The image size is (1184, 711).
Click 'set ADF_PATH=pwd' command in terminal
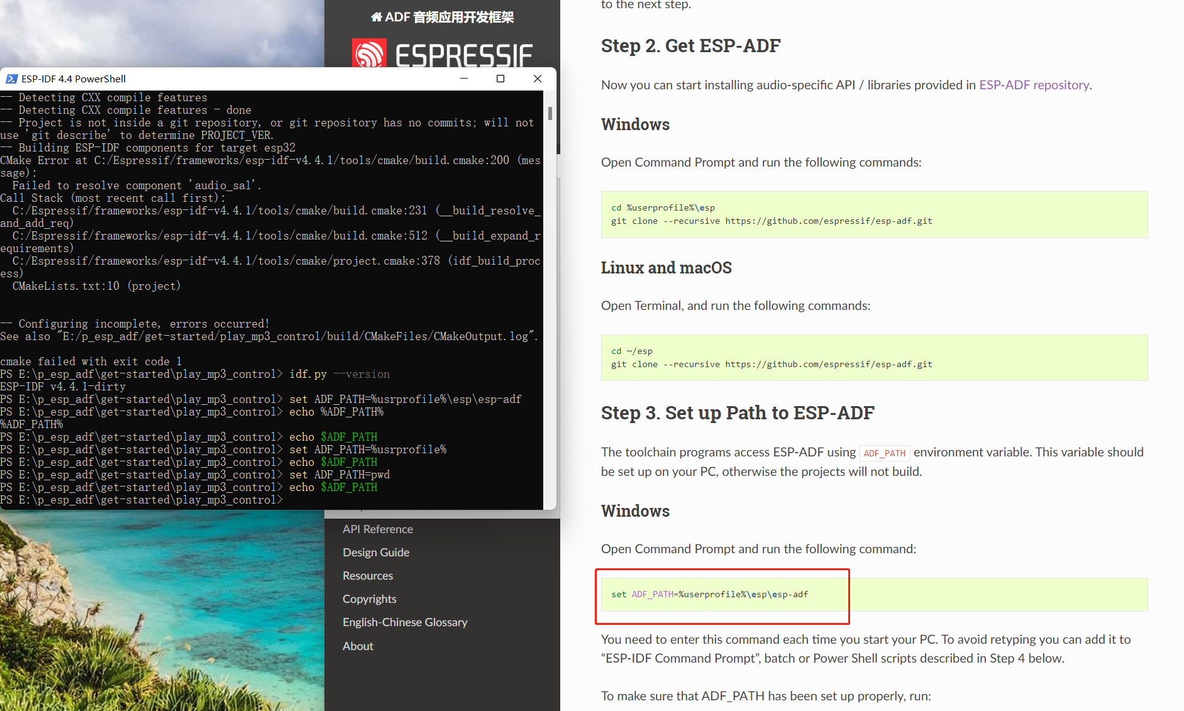[340, 475]
